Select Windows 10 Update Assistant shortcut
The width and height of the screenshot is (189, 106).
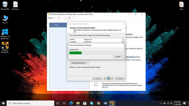click(x=5, y=34)
